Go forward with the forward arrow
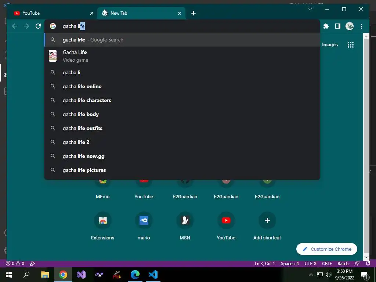376x282 pixels. 26,26
